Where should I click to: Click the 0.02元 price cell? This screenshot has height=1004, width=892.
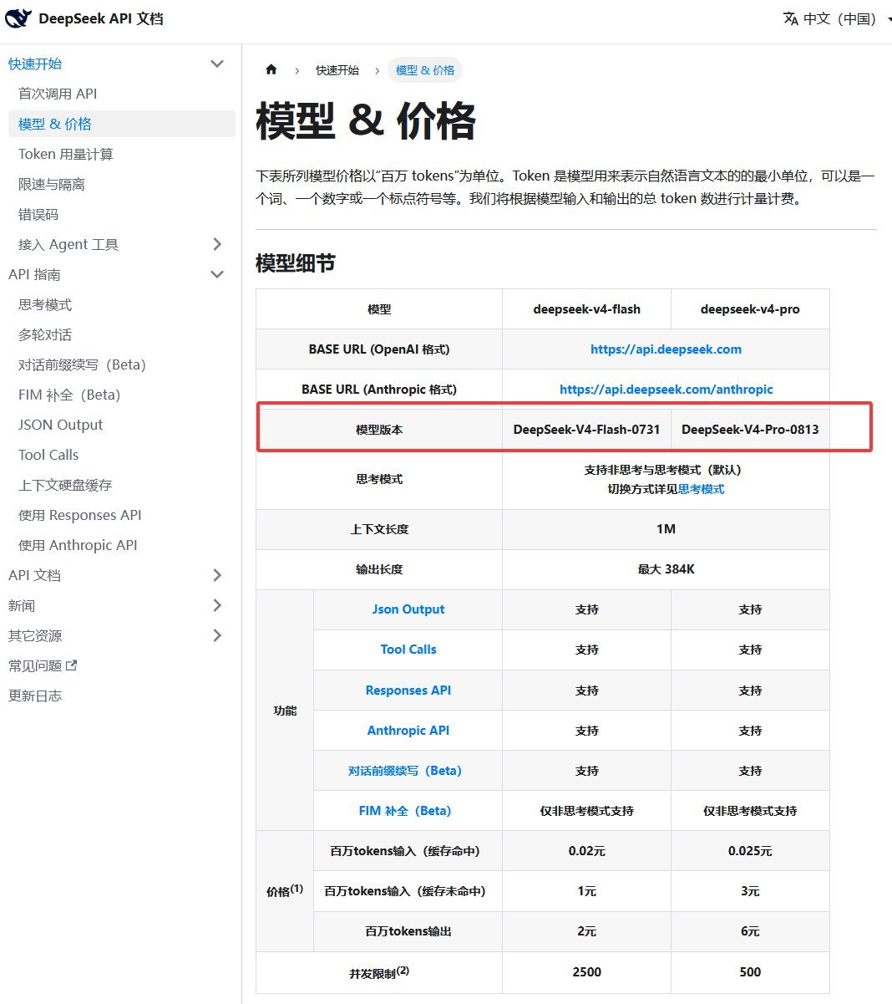(587, 851)
